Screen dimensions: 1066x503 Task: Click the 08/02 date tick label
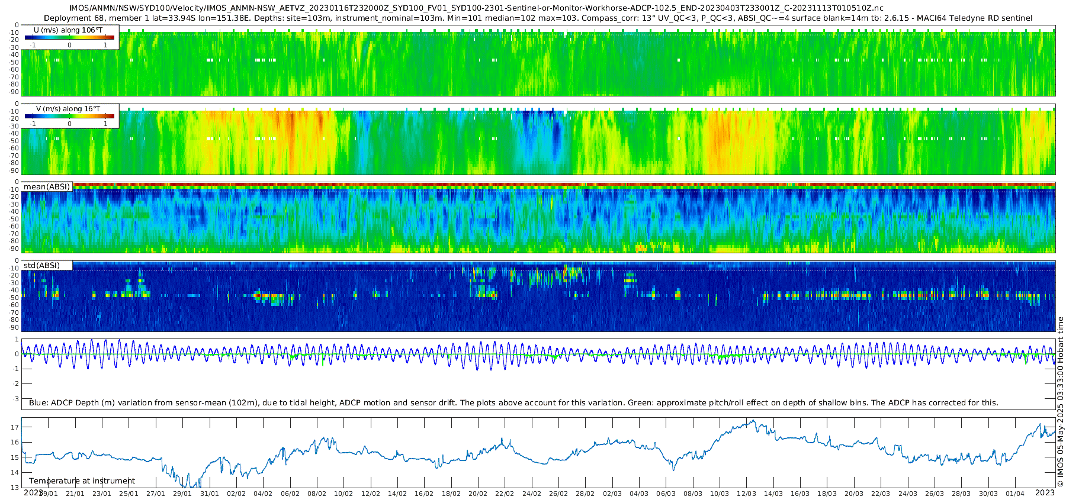317,494
